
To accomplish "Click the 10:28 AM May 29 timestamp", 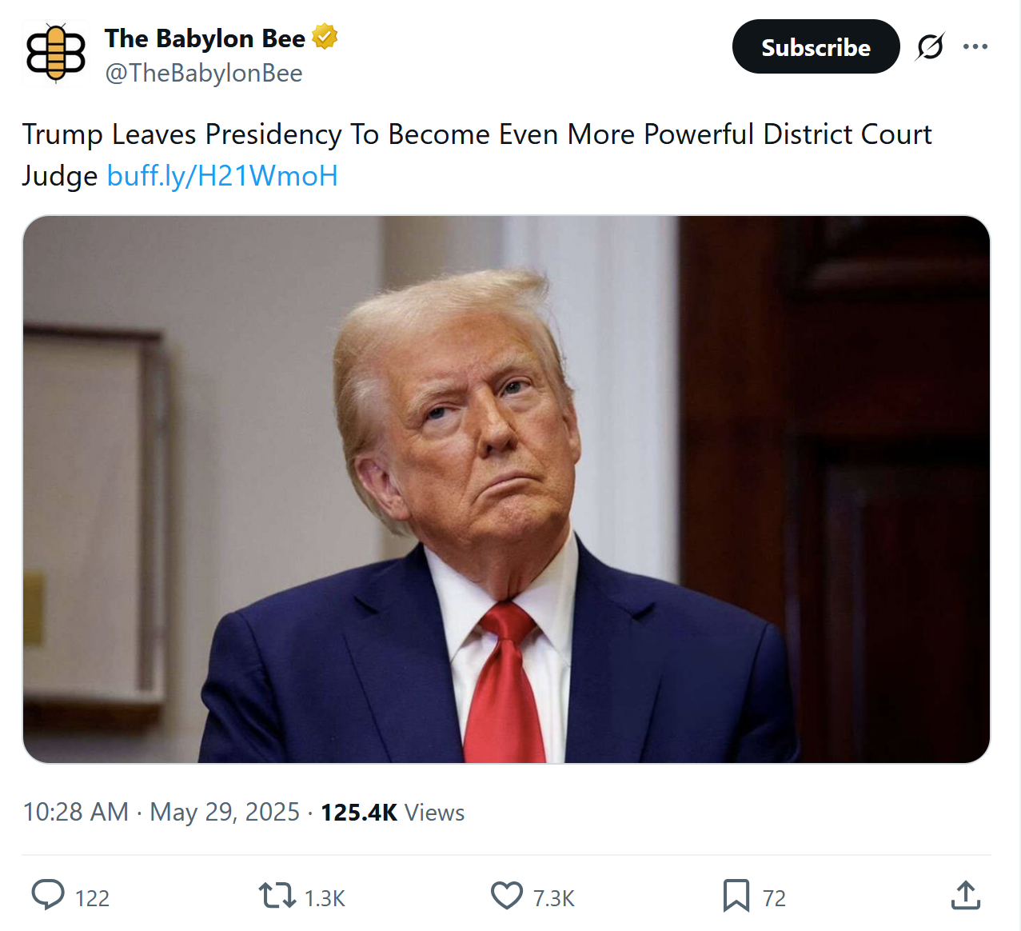I will (161, 812).
